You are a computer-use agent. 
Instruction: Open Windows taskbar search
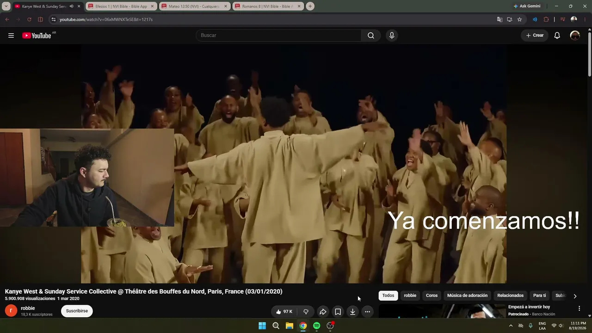pos(276,326)
